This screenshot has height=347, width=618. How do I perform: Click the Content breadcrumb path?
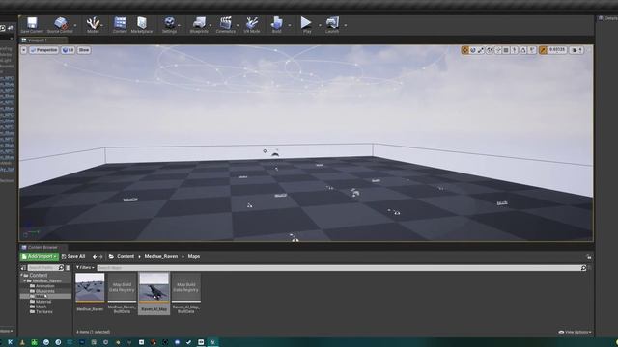coord(126,256)
